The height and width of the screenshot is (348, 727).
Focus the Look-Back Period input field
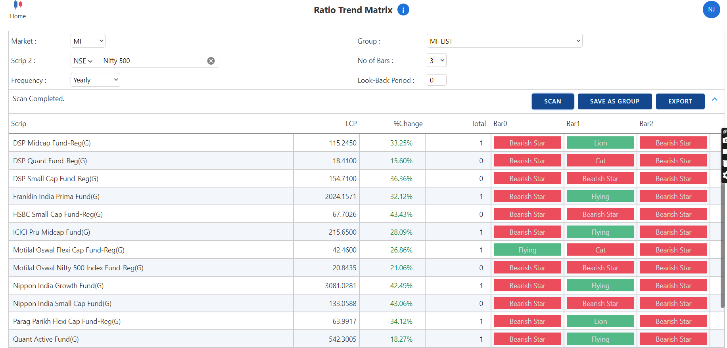coord(437,80)
